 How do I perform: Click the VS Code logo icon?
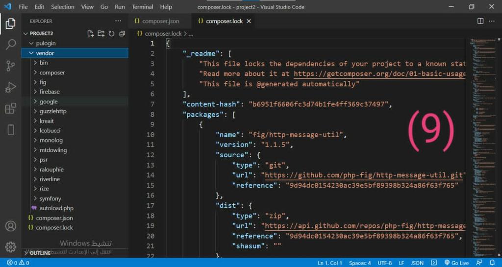[x=8, y=7]
